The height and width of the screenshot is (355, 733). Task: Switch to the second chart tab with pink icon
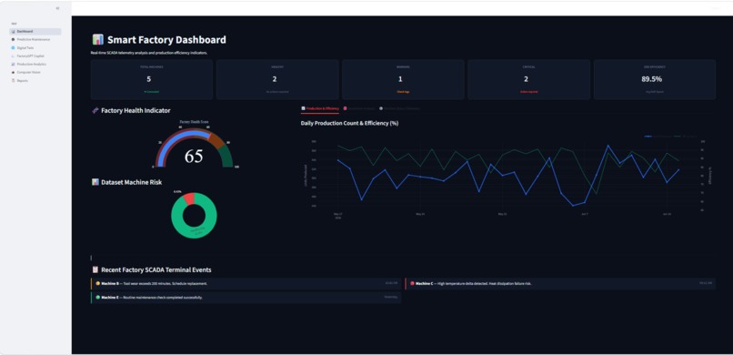click(x=358, y=108)
